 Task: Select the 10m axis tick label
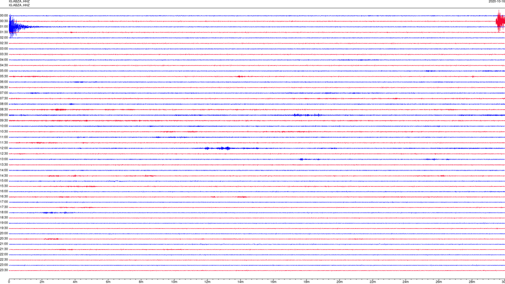pos(174,282)
